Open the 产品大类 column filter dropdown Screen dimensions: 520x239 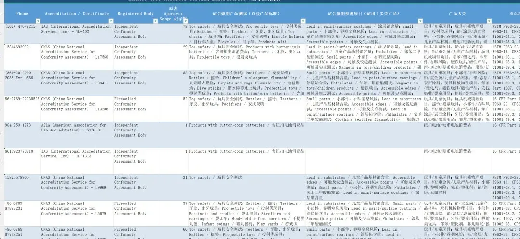pos(489,21)
